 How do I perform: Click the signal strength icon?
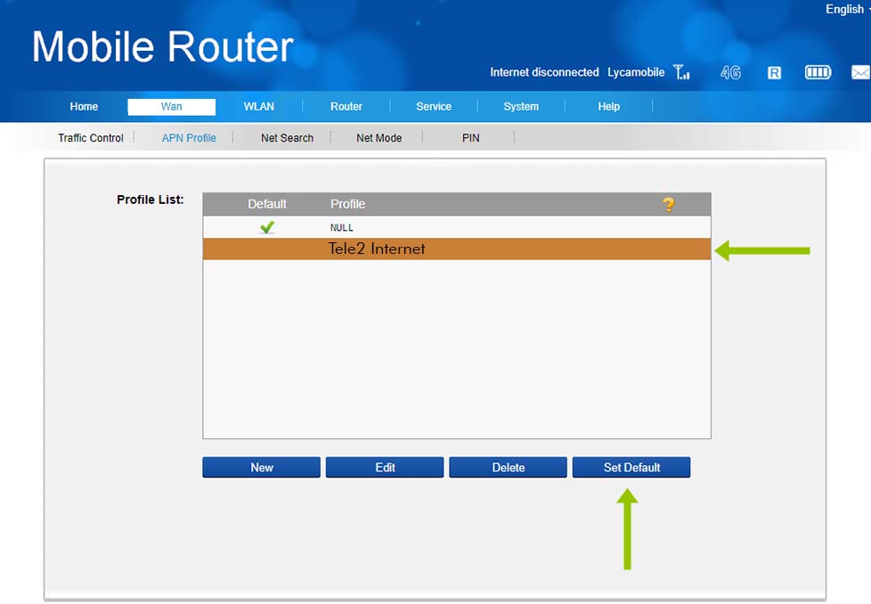[x=681, y=72]
